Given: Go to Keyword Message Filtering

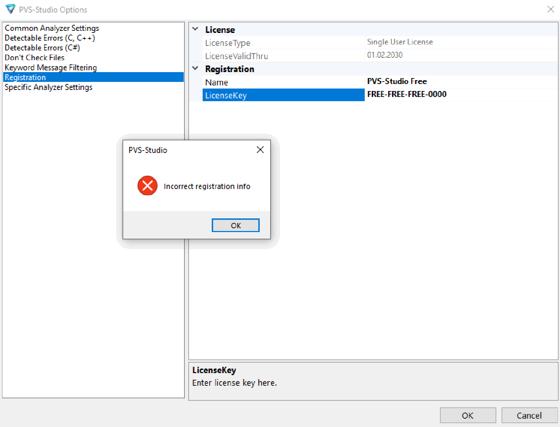Looking at the screenshot, I should (x=51, y=68).
